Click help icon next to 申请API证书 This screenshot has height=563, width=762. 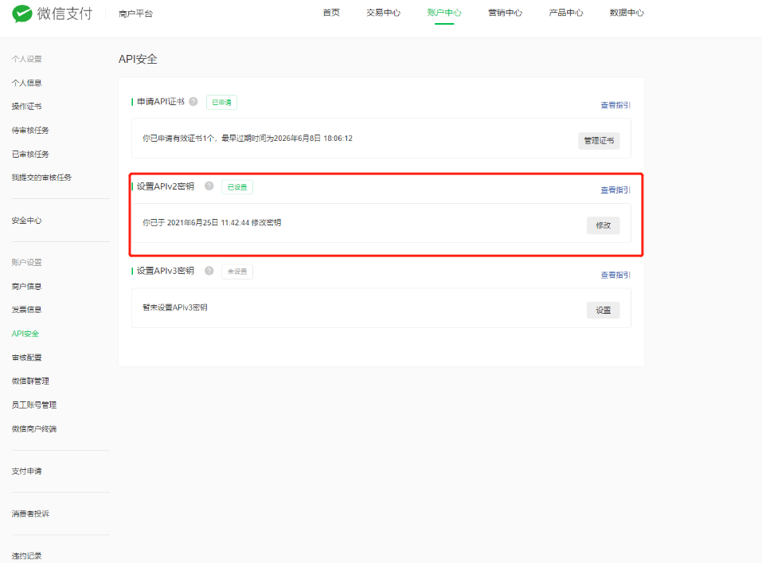[193, 102]
